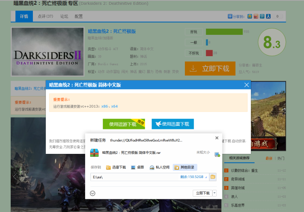Click the download-to-computer icon beside 未知大小
Viewport: 304px width, 212px height.
(x=217, y=155)
